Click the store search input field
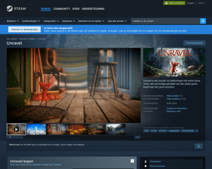 (166, 21)
